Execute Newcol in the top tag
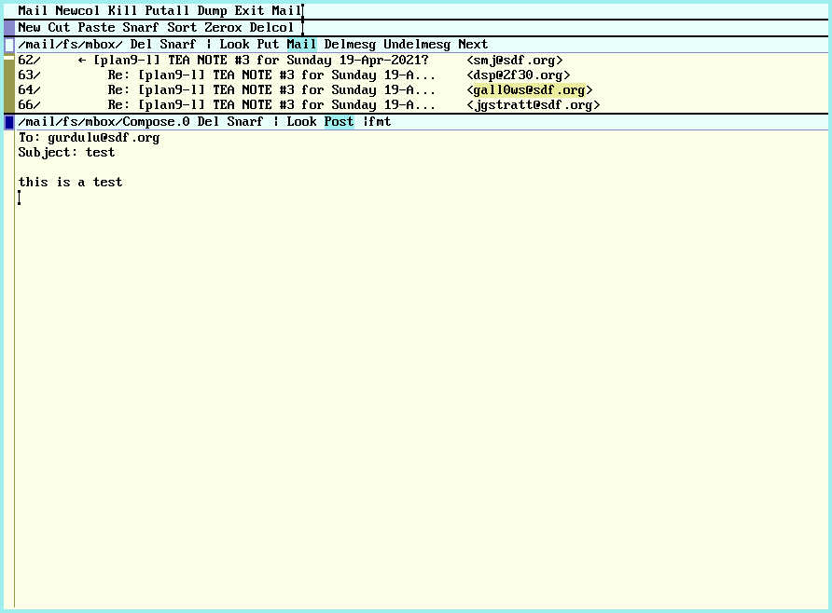This screenshot has height=613, width=832. [77, 10]
